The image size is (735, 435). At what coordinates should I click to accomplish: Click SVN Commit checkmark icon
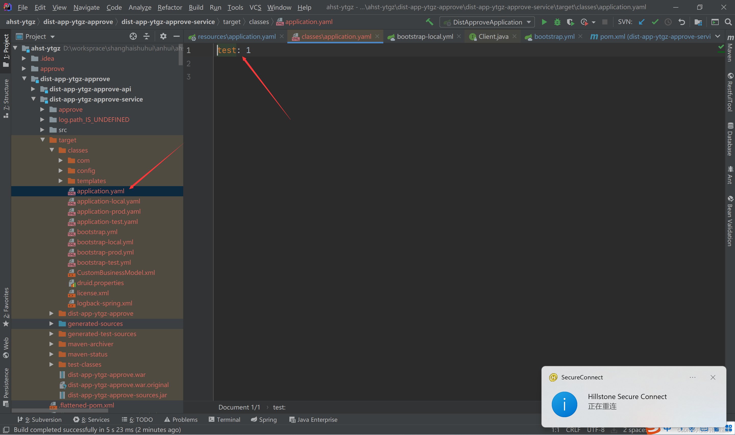655,22
